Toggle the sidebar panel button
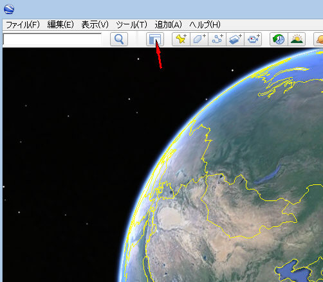323x282 pixels. coord(155,39)
